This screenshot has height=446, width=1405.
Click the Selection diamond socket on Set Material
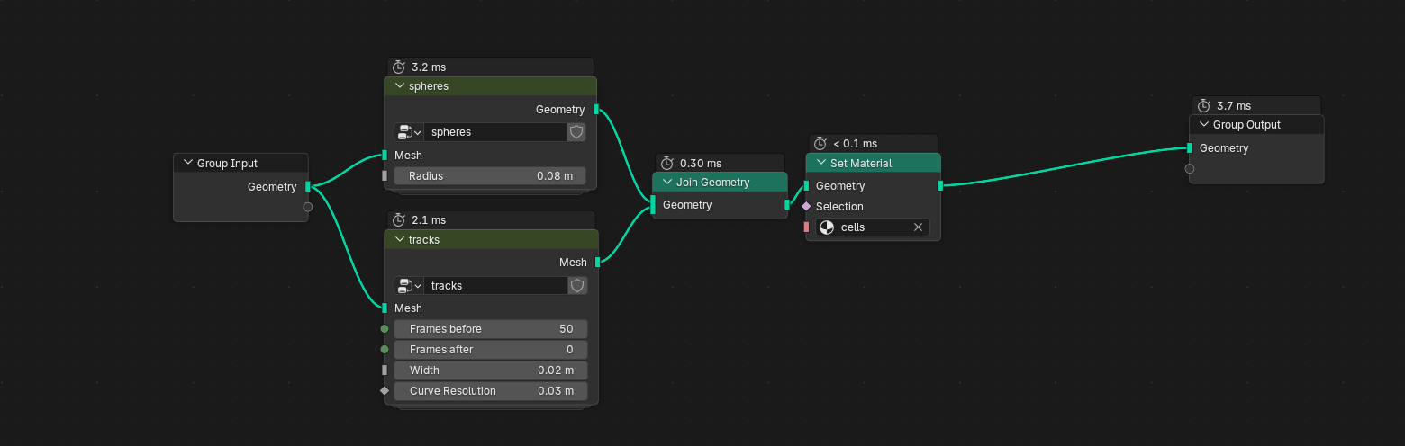[806, 207]
